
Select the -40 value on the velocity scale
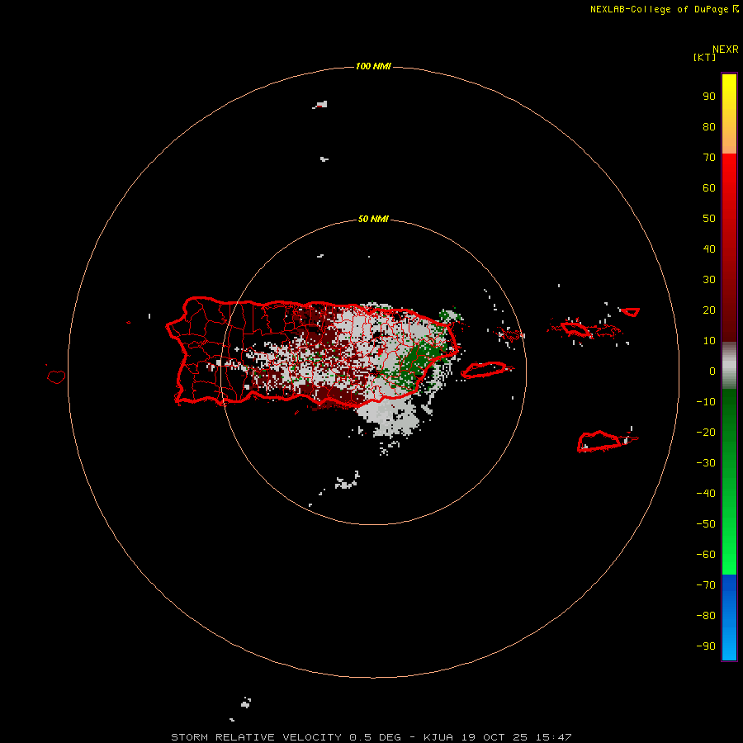coord(706,494)
